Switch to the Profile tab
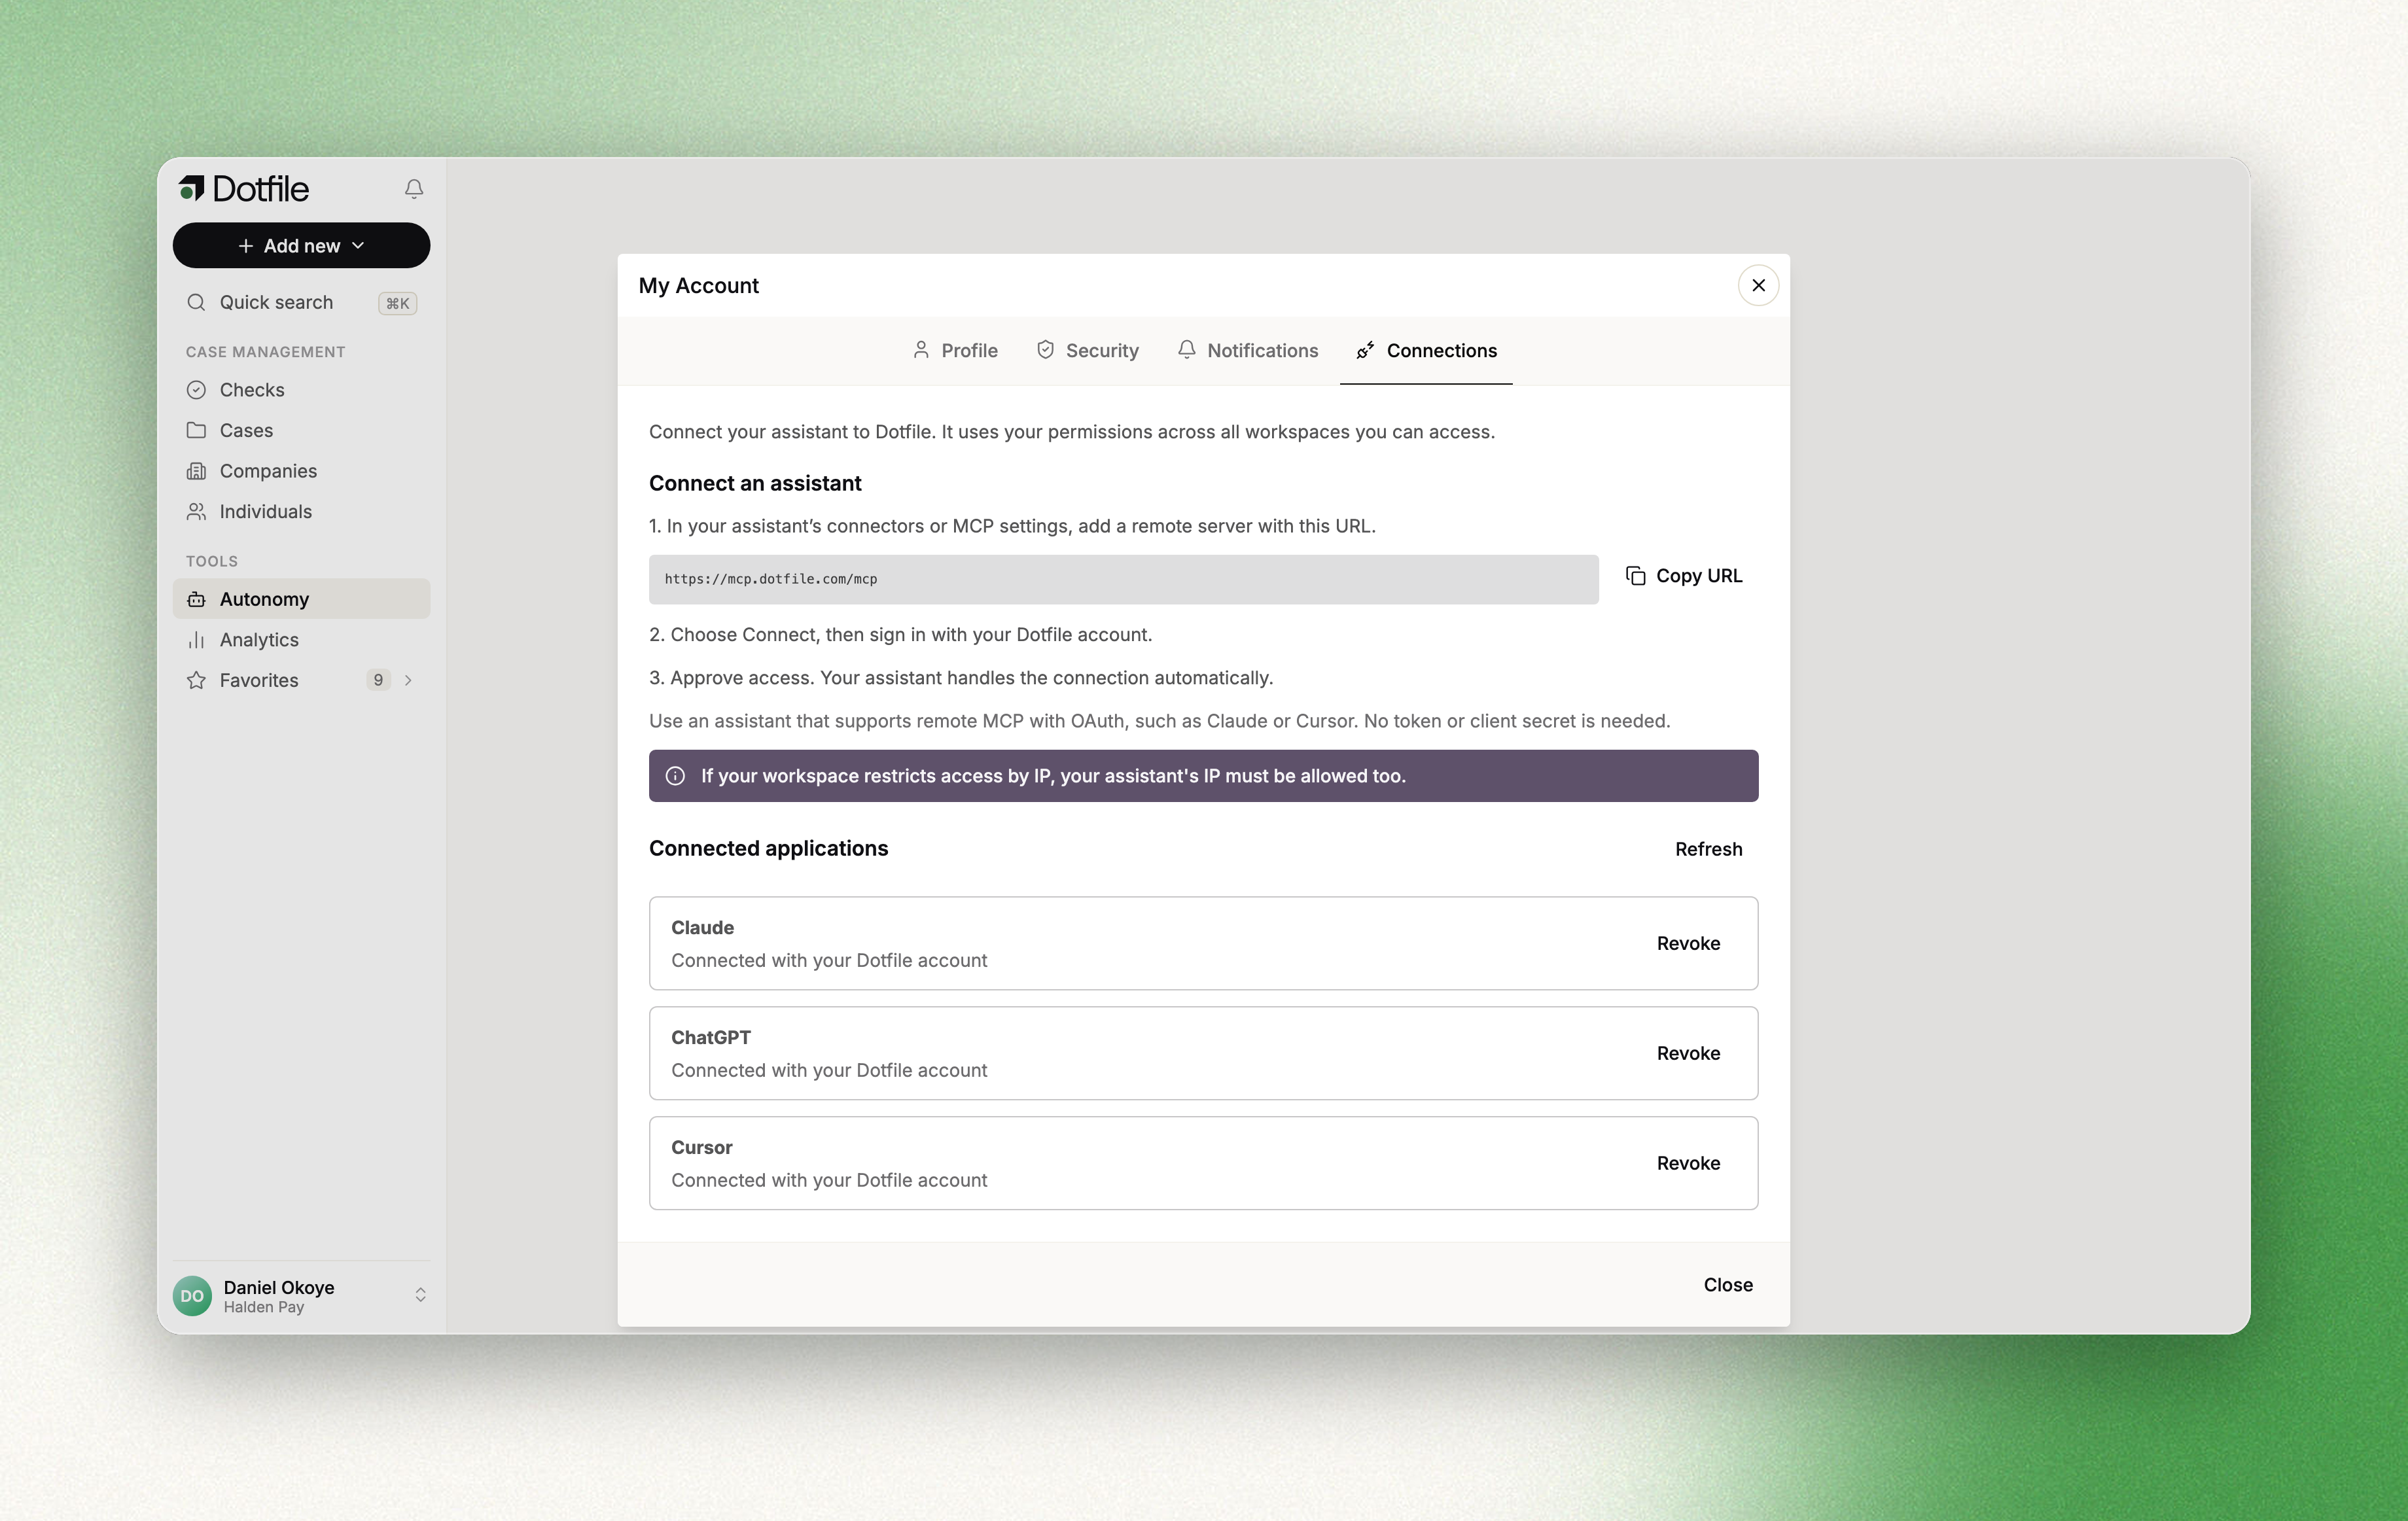Screen dimensions: 2408x1521 click(x=955, y=350)
